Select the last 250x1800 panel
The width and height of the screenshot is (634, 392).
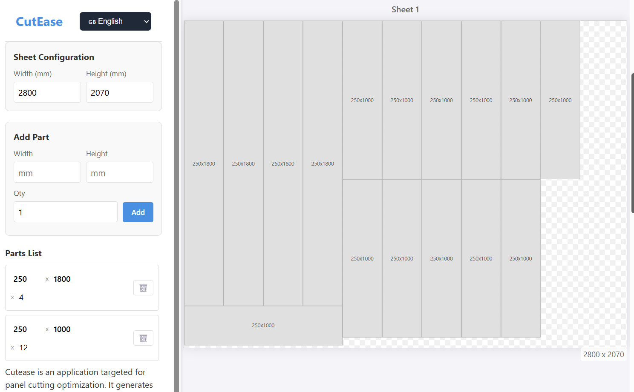[323, 163]
